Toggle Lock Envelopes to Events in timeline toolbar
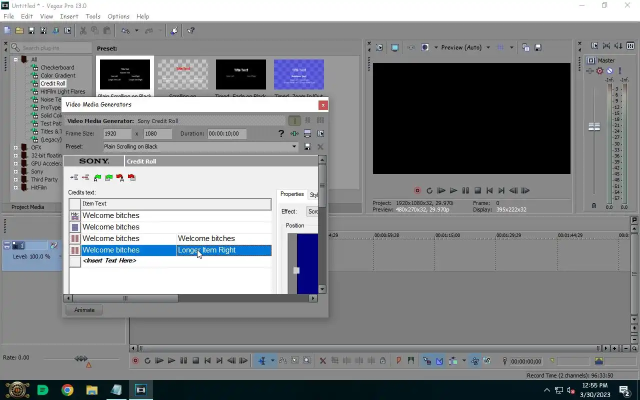This screenshot has width=640, height=400. point(475,360)
